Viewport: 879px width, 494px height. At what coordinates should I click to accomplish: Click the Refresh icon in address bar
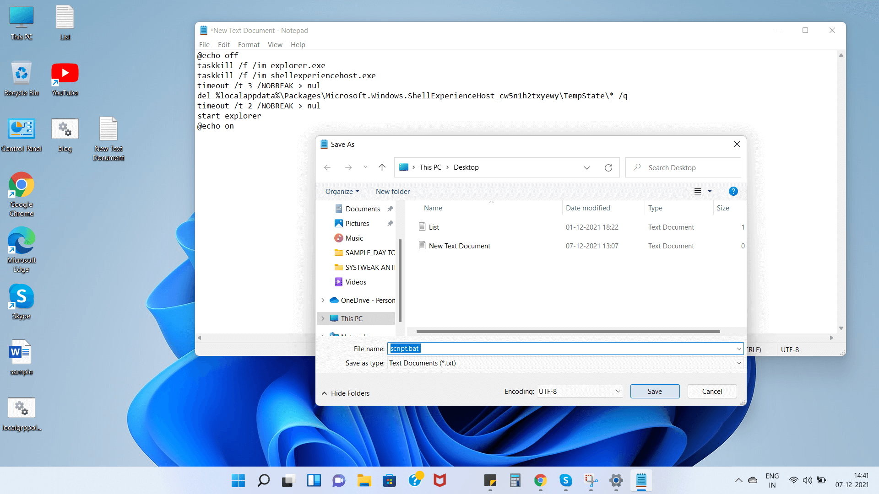pos(608,167)
